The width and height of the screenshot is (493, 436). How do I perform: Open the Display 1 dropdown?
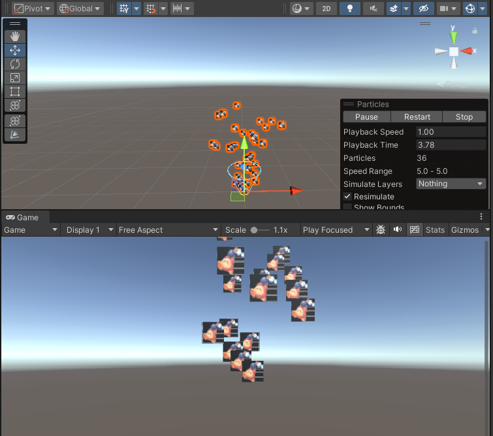(x=89, y=230)
